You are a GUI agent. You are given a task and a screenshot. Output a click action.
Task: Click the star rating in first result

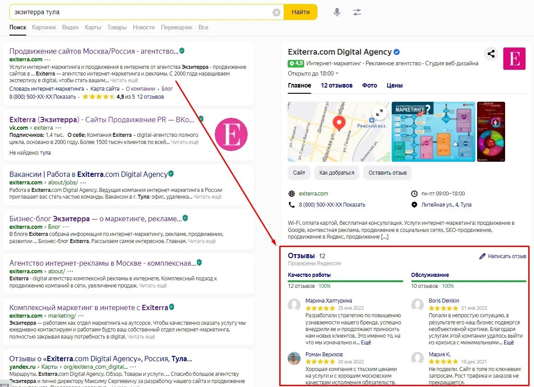[98, 96]
